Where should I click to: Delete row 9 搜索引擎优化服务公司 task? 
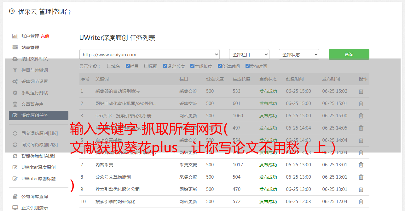(361, 189)
